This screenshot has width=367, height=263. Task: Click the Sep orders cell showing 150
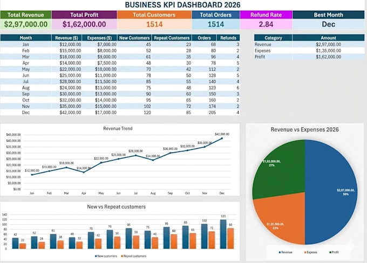pos(204,94)
